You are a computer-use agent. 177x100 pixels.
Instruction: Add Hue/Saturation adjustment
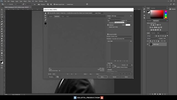pyautogui.click(x=150, y=27)
